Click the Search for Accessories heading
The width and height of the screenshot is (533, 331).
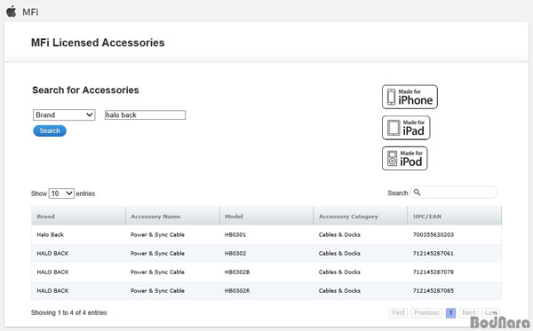coord(85,90)
